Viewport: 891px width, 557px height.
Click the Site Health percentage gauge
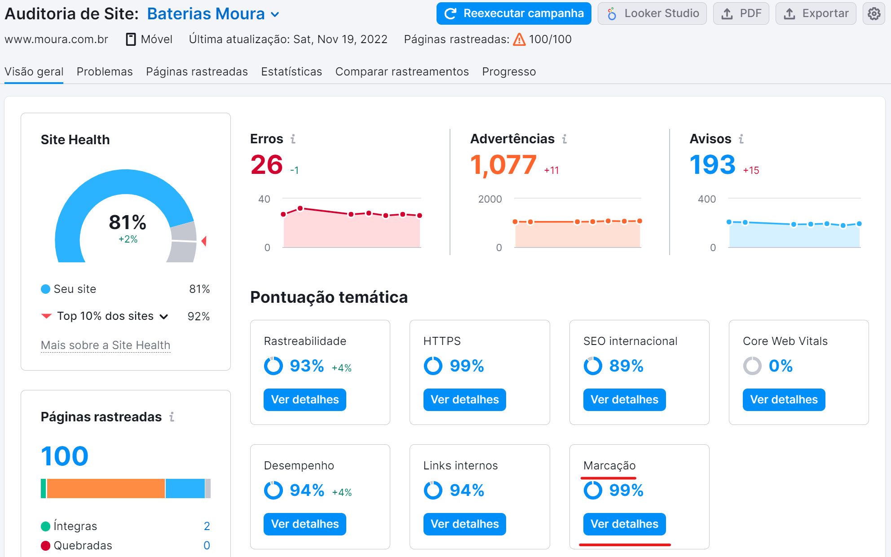[x=127, y=221]
